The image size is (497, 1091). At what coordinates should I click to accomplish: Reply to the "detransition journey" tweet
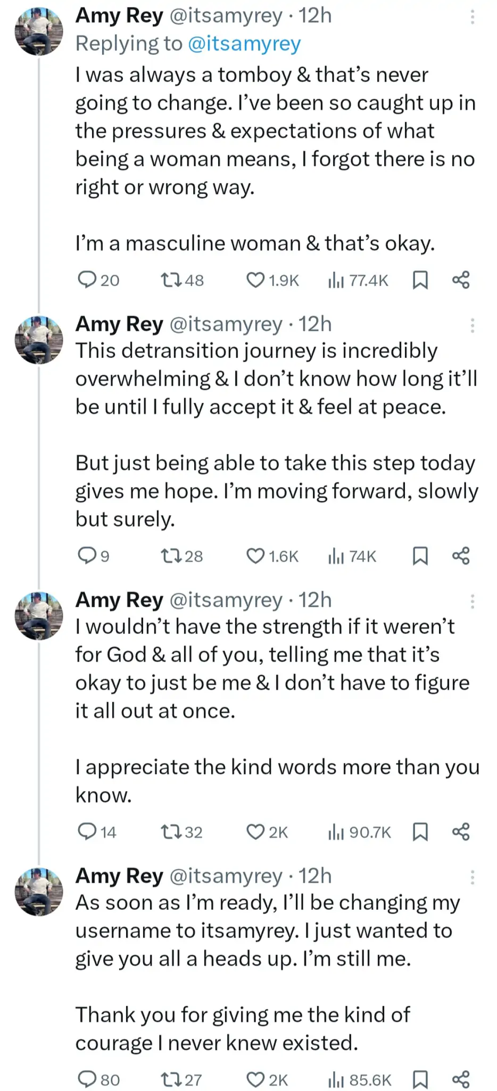click(87, 556)
